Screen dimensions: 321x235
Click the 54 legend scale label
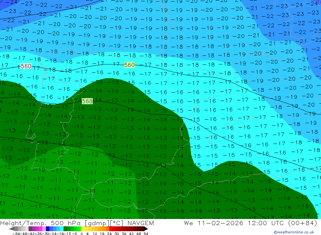146,234
